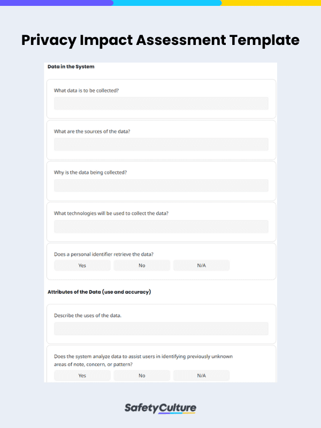Screen dimensions: 321x428
Task: Select N/A for personal identifier question
Action: pyautogui.click(x=201, y=265)
